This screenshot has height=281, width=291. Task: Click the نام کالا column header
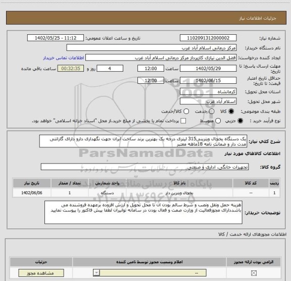[179, 183]
